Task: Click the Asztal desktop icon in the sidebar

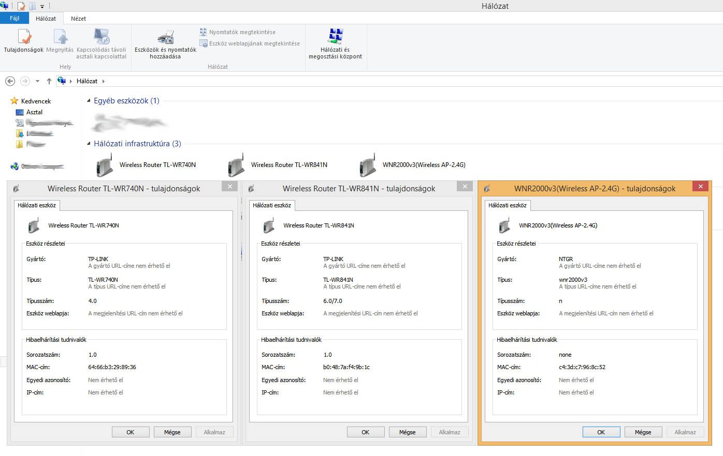Action: [x=20, y=112]
